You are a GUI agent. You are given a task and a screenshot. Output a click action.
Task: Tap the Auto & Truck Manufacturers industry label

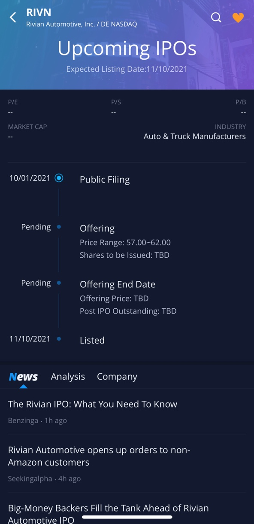pos(195,137)
